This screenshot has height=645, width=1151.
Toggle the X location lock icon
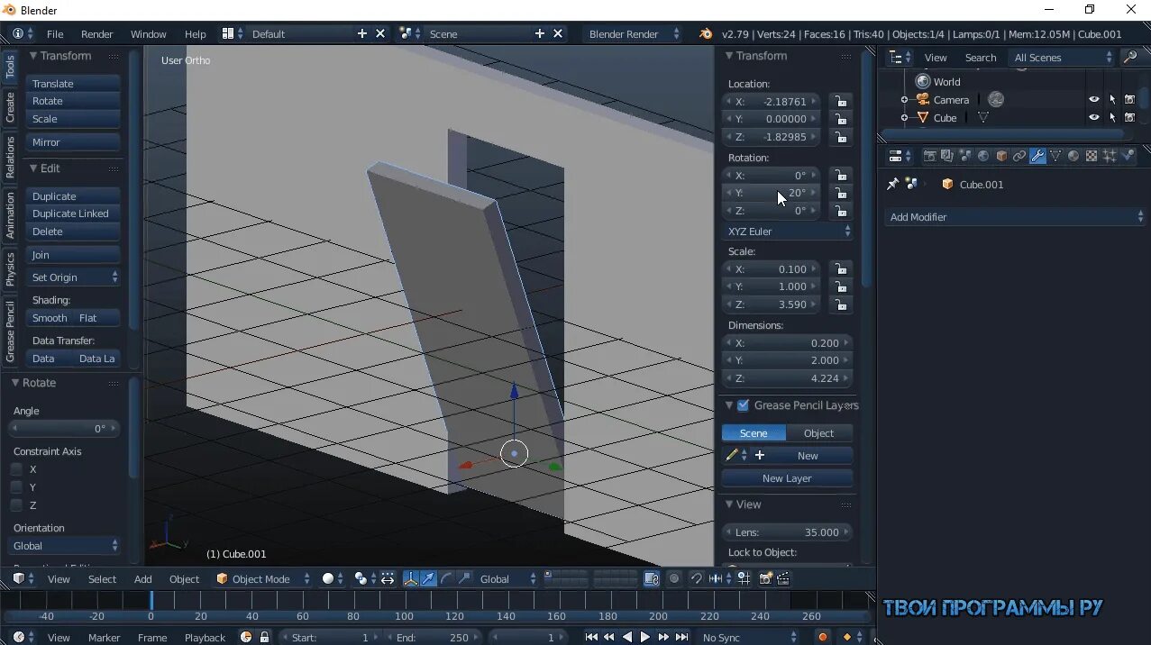click(840, 102)
